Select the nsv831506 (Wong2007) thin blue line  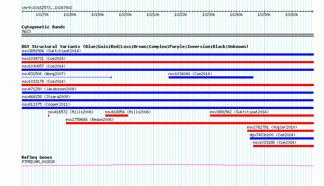(67, 77)
